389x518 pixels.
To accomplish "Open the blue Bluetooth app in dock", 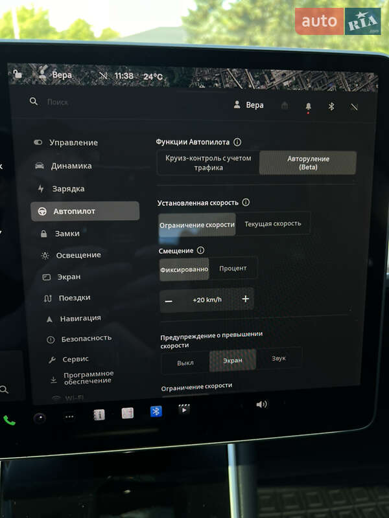I will 156,411.
